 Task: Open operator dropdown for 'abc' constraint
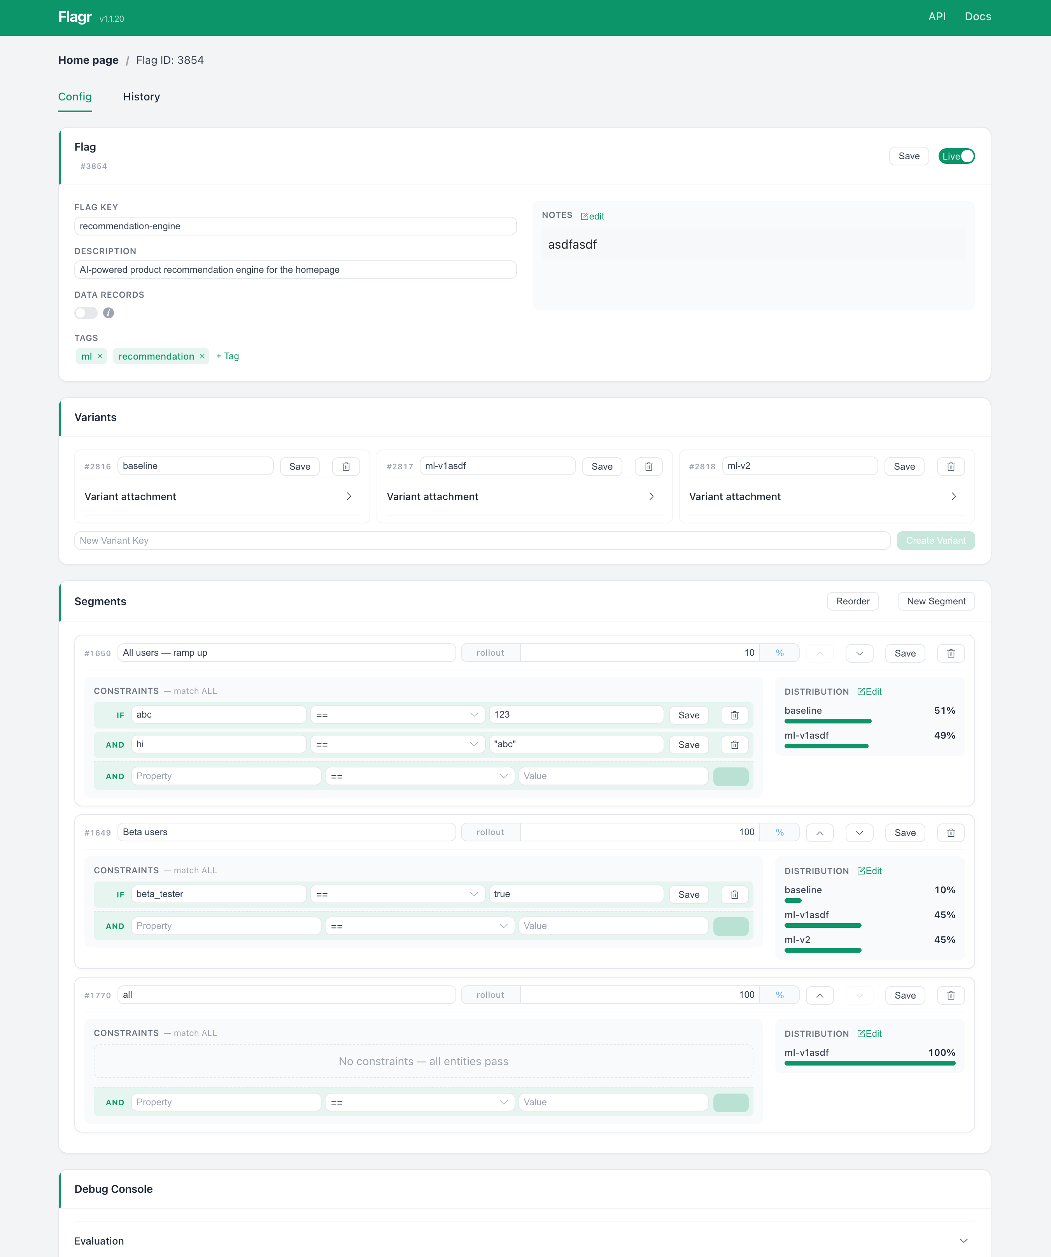point(397,715)
